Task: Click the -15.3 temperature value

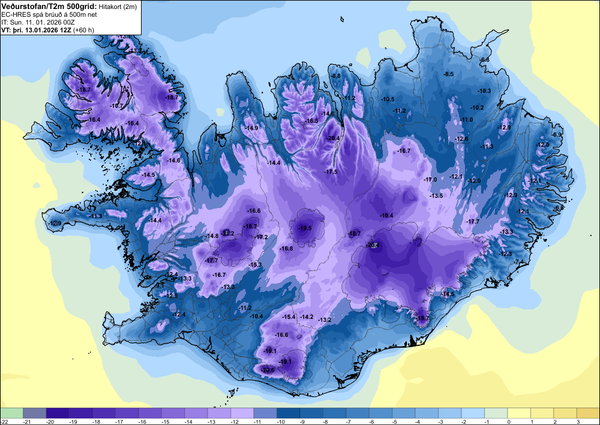Action: (x=255, y=265)
